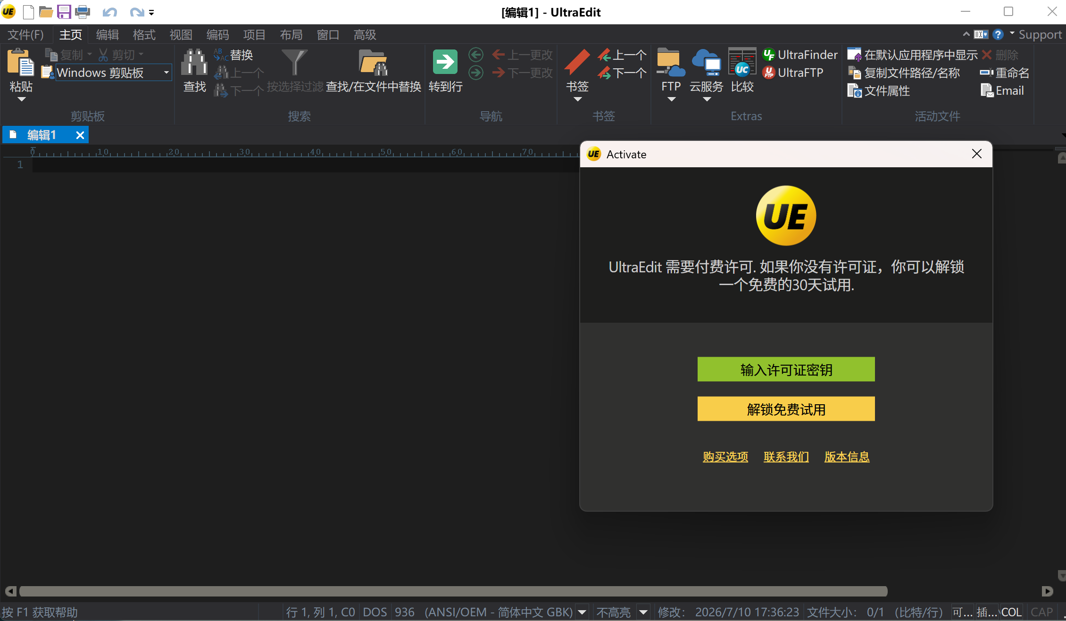
Task: Open 查找/在文件中替换 folder search icon
Action: [x=373, y=62]
